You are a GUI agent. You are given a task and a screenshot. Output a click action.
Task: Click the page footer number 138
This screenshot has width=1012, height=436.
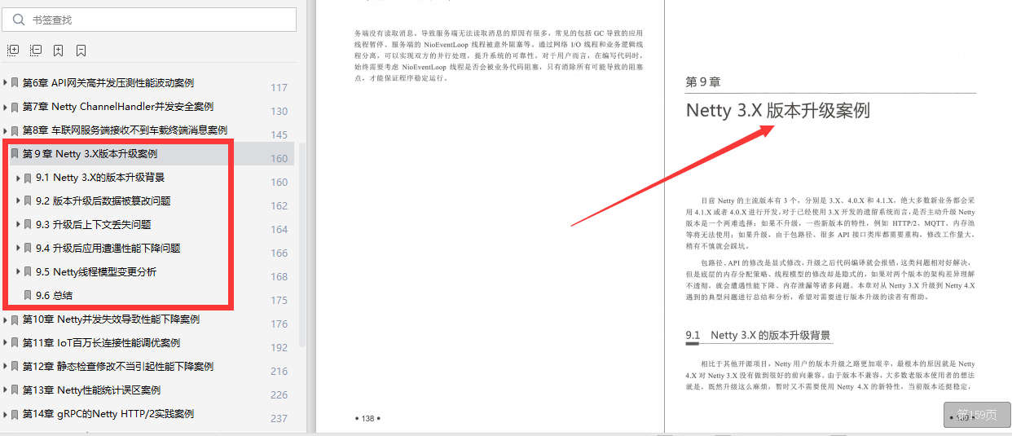coord(368,418)
